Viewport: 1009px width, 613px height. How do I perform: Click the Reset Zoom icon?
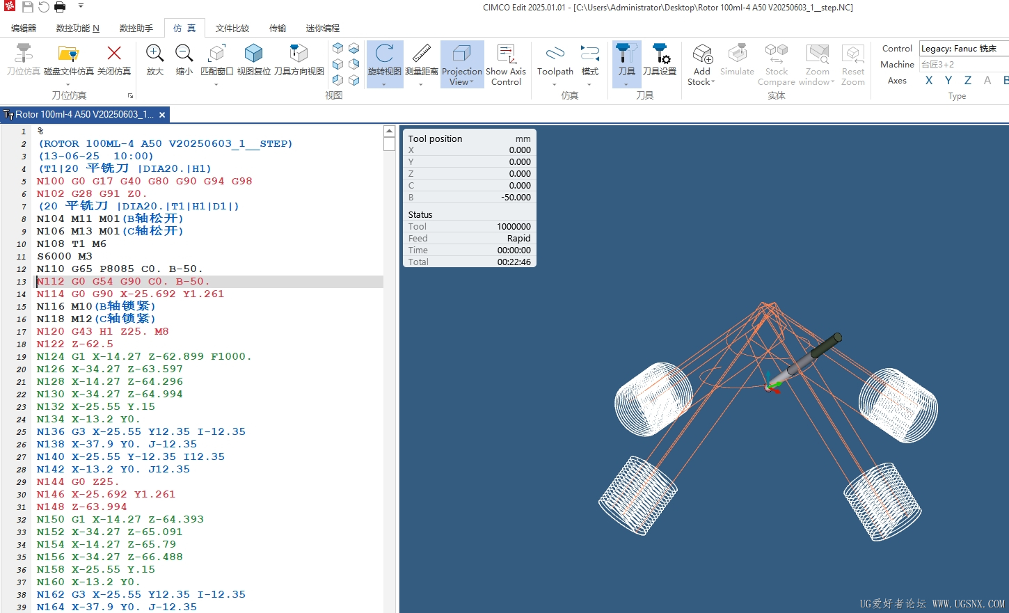[x=852, y=53]
